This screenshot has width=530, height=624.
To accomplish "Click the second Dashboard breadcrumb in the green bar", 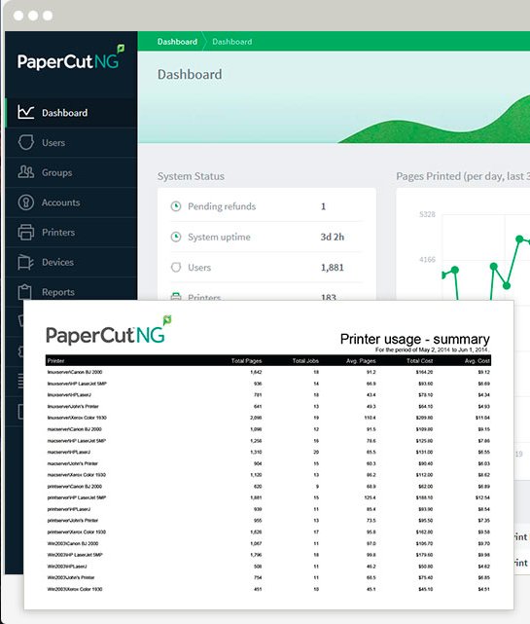I will 232,42.
